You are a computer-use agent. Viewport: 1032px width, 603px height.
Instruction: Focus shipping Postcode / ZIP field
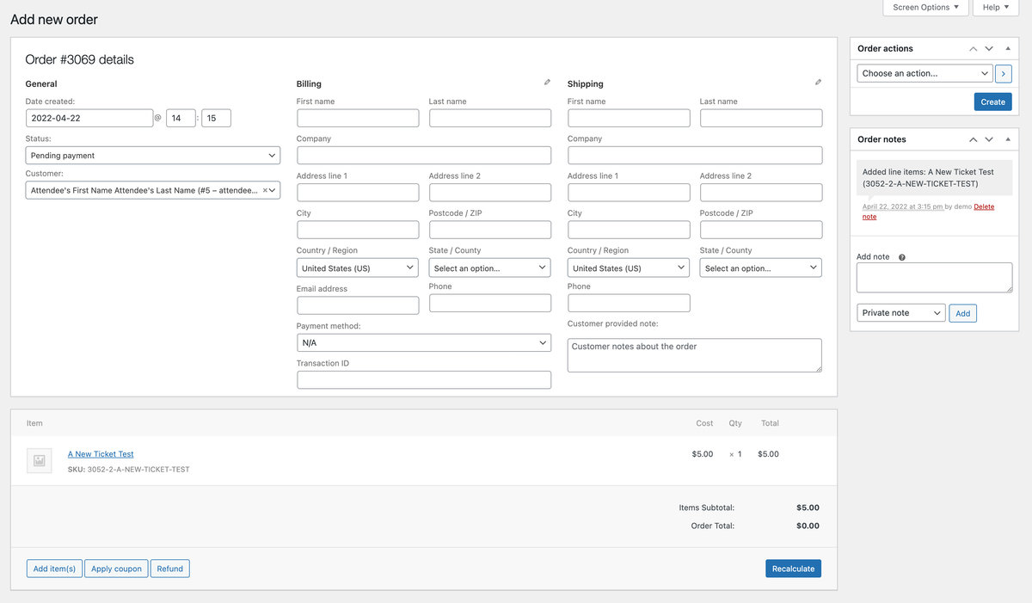[761, 230]
